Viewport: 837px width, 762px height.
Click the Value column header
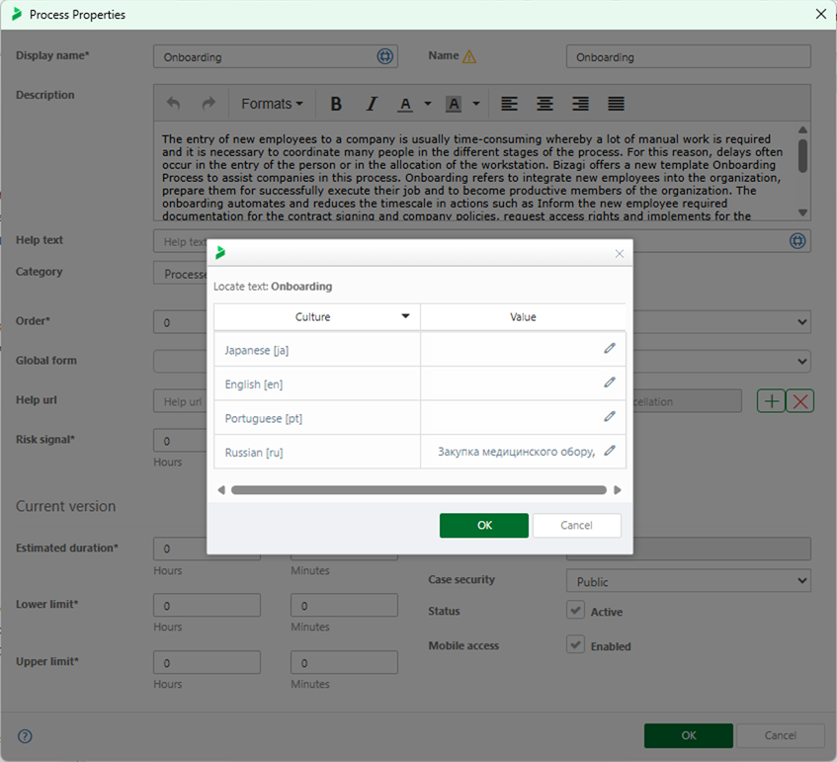coord(523,316)
